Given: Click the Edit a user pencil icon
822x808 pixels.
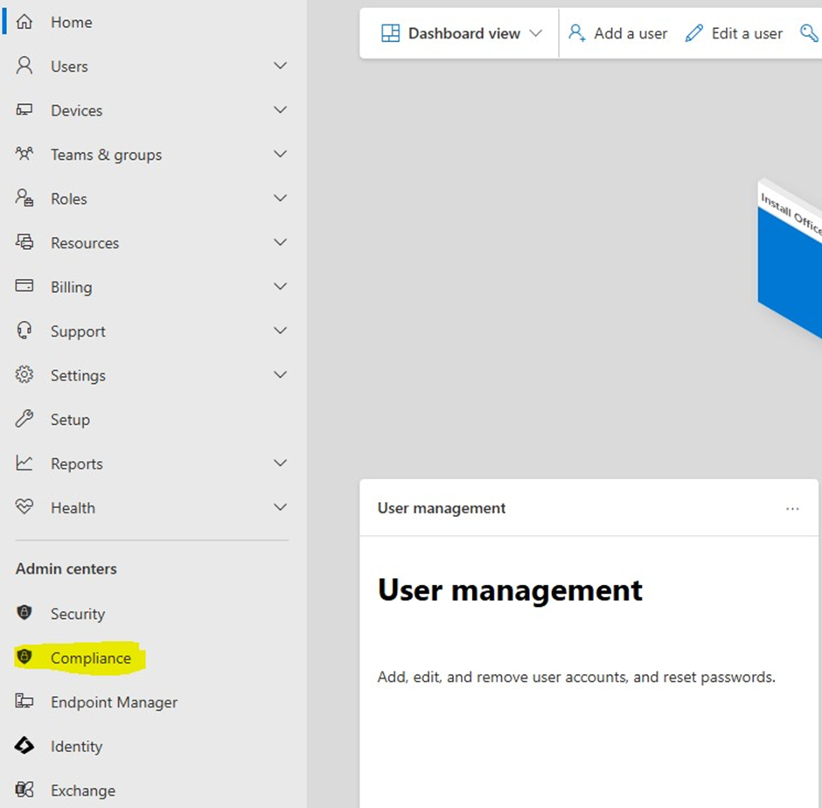Looking at the screenshot, I should (x=694, y=33).
